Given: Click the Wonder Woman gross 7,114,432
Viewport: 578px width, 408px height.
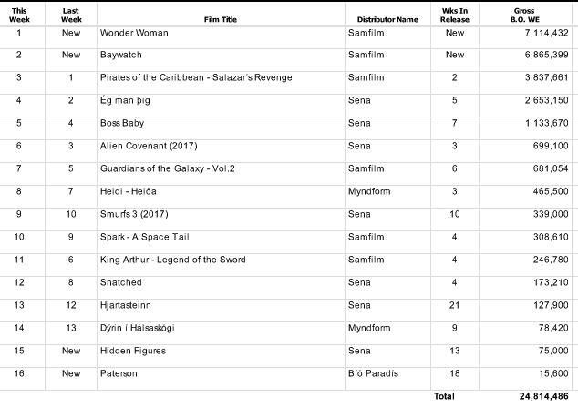Looking at the screenshot, I should (542, 33).
